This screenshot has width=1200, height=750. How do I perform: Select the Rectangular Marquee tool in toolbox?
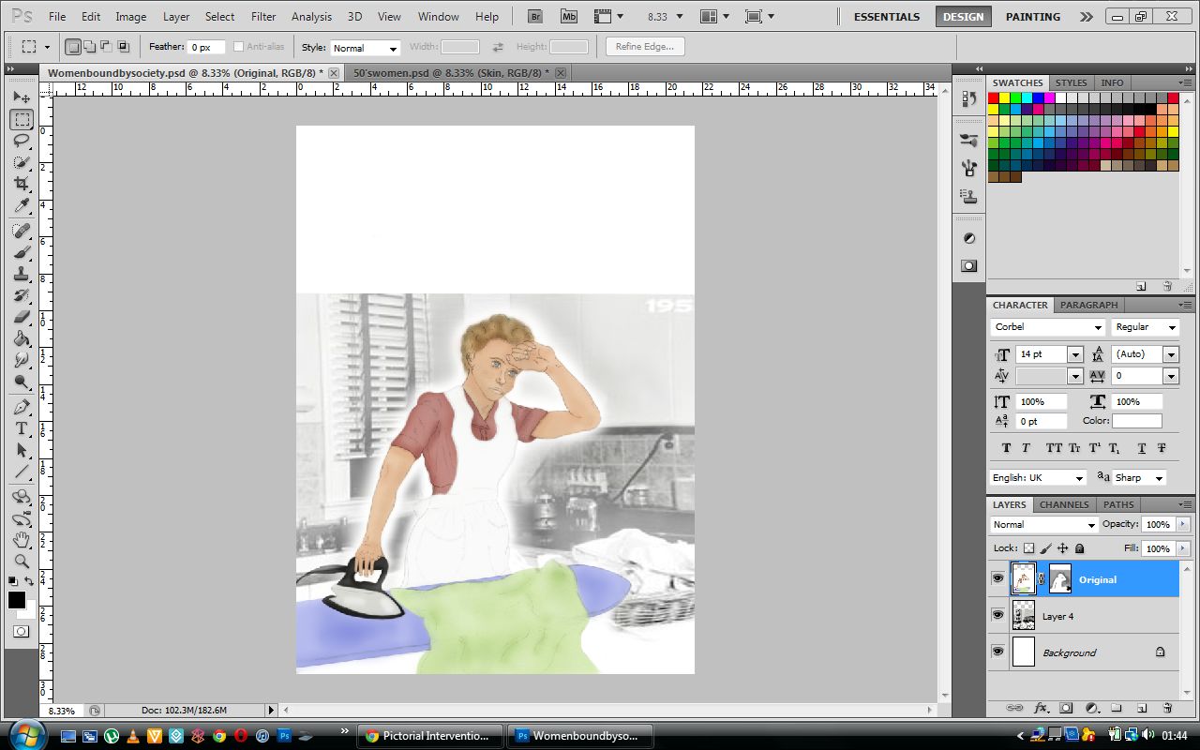[x=22, y=120]
